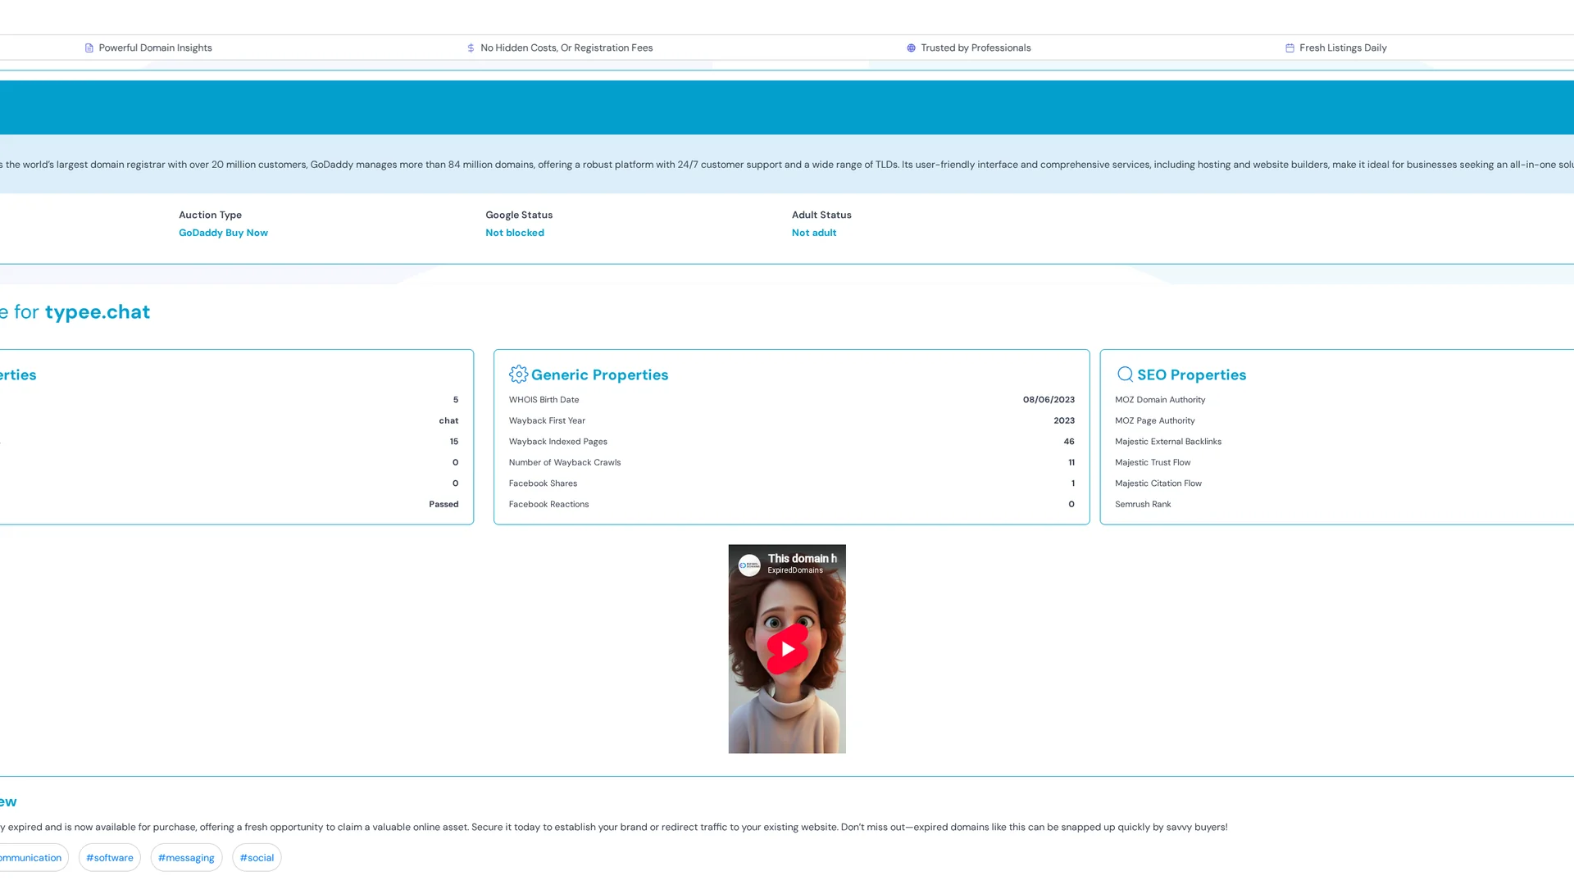Click the MOZ Page Authority label

(x=1154, y=421)
